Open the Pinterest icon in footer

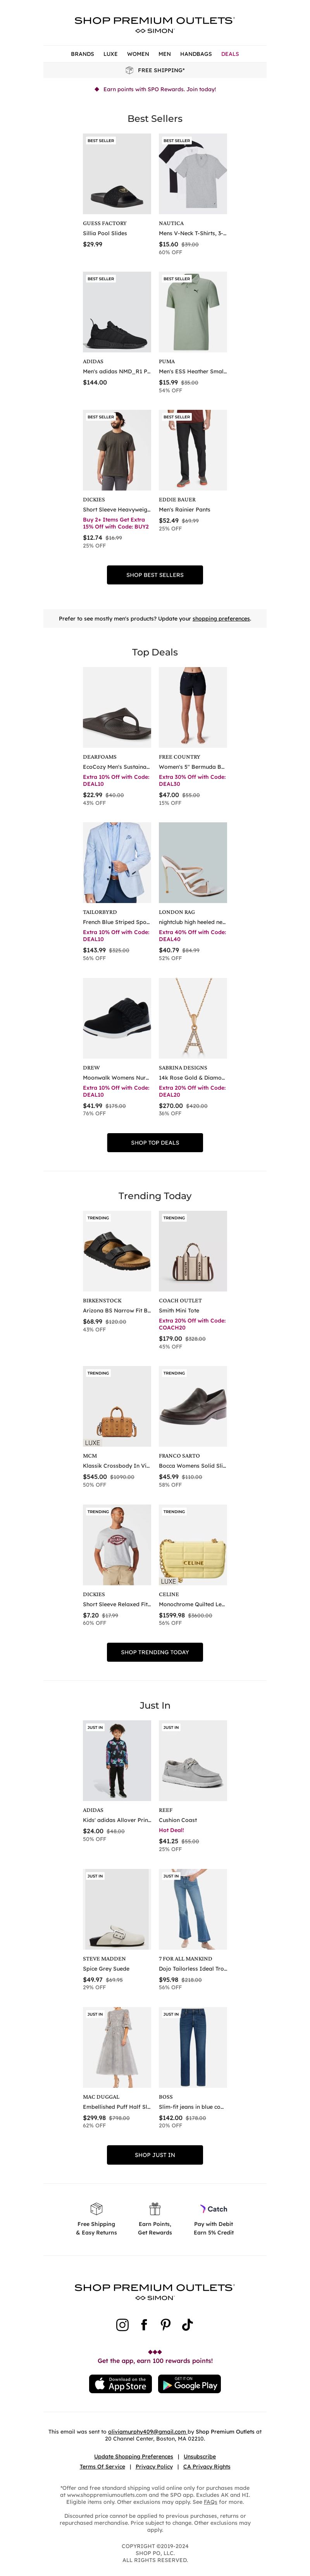point(165,2325)
